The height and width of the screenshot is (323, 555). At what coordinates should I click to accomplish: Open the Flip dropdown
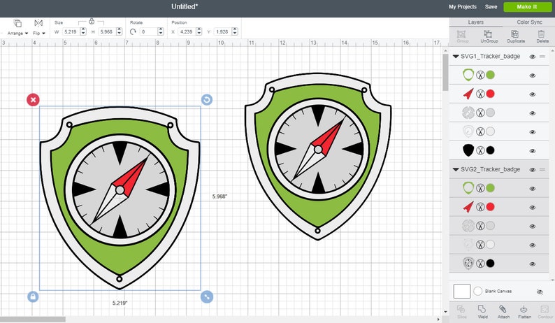pyautogui.click(x=38, y=28)
